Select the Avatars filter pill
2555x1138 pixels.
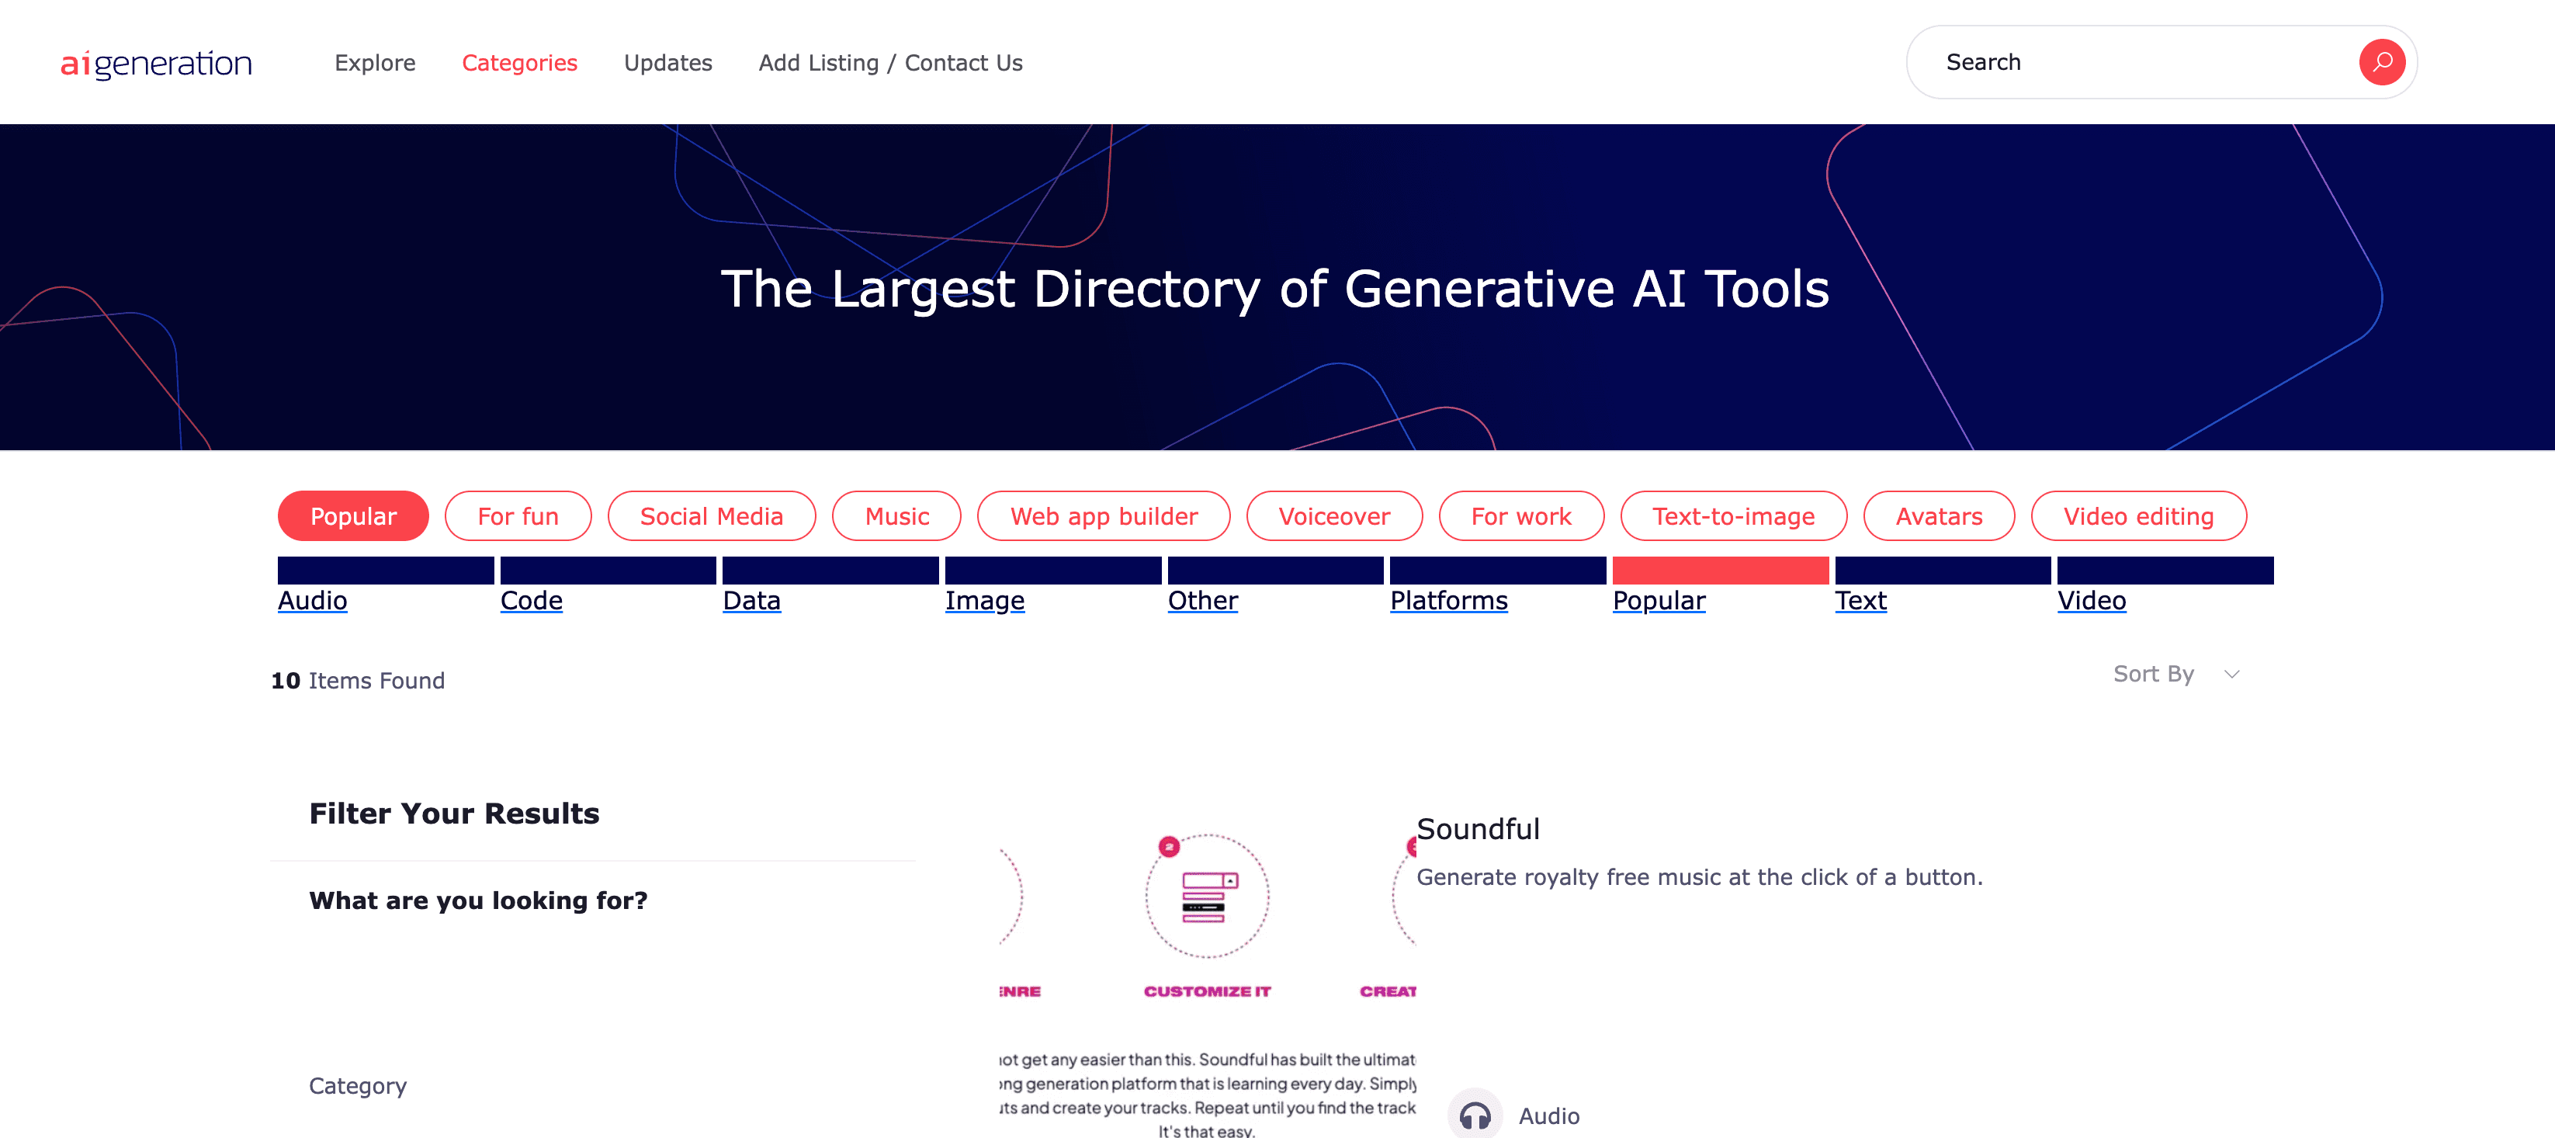point(1939,516)
